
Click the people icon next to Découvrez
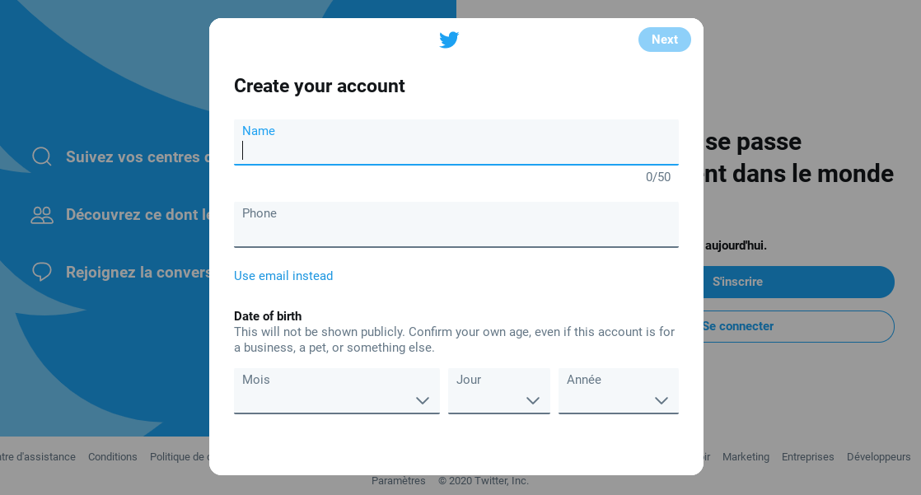(41, 214)
